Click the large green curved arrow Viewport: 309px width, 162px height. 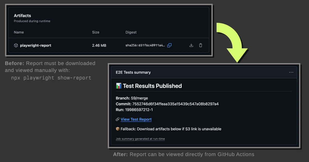point(232,41)
